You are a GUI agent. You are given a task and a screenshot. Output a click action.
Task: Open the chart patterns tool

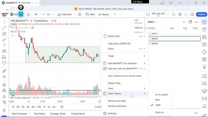[4, 51]
